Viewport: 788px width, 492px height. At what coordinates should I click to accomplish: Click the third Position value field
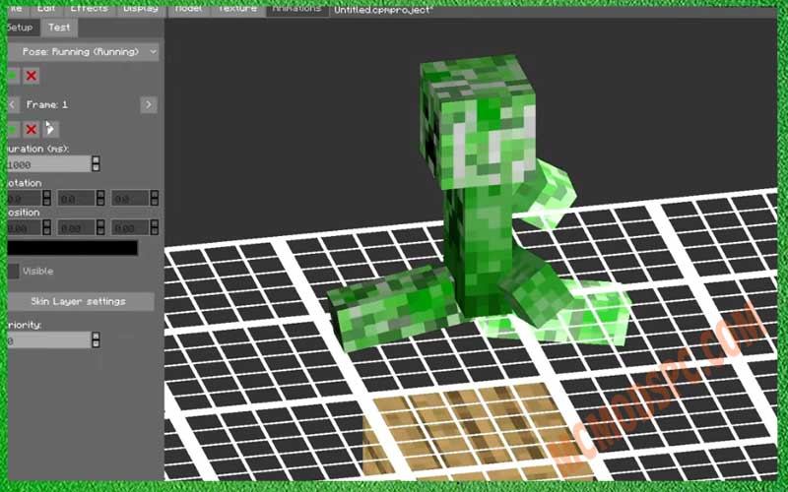tap(131, 228)
